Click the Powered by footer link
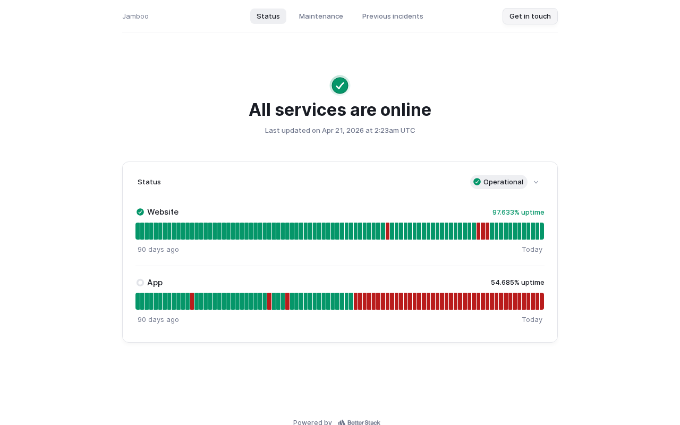680x425 pixels. click(x=312, y=422)
